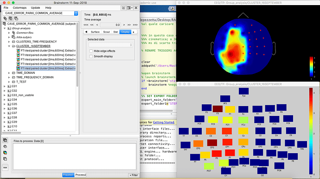The height and width of the screenshot is (179, 320).
Task: Click the 2D layout window colorbar
Action: tap(311, 131)
